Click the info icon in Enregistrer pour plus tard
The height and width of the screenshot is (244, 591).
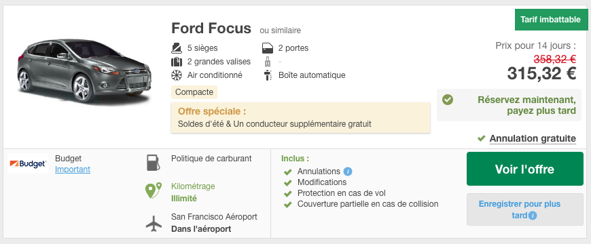(x=532, y=216)
